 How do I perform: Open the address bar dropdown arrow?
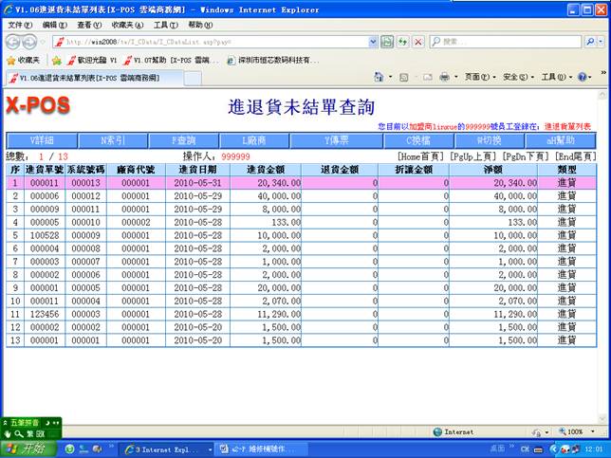372,42
